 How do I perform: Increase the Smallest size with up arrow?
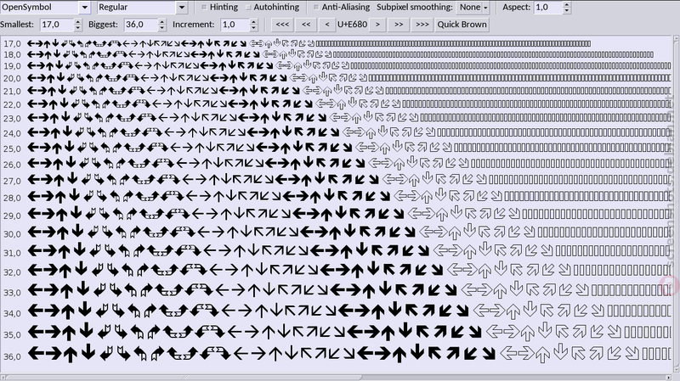click(x=77, y=22)
